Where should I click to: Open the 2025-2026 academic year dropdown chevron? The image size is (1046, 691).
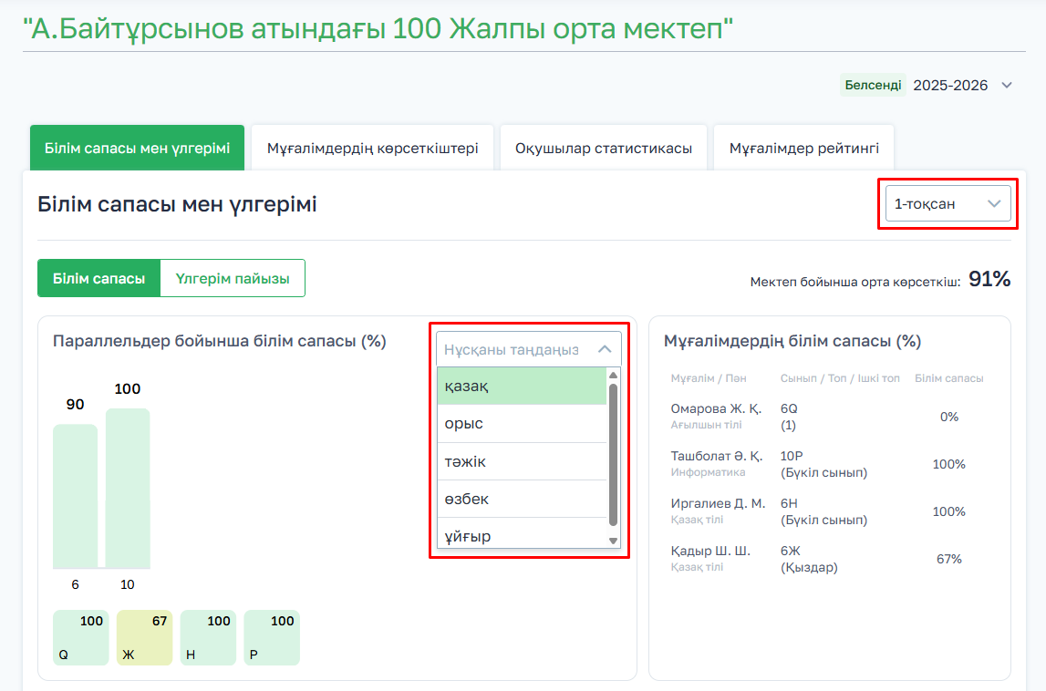(1007, 86)
